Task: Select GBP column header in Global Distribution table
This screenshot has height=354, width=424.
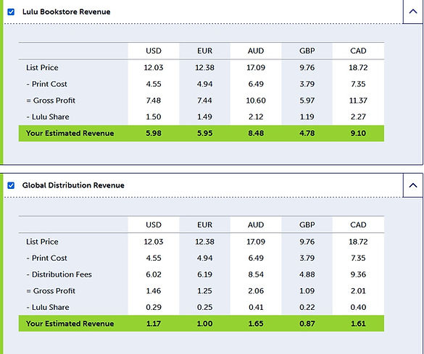Action: (x=307, y=224)
